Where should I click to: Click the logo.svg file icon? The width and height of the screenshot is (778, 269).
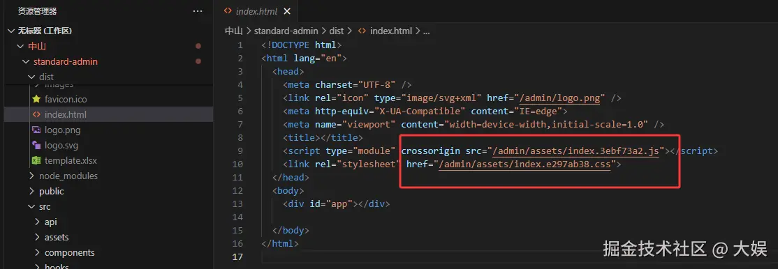coord(36,146)
